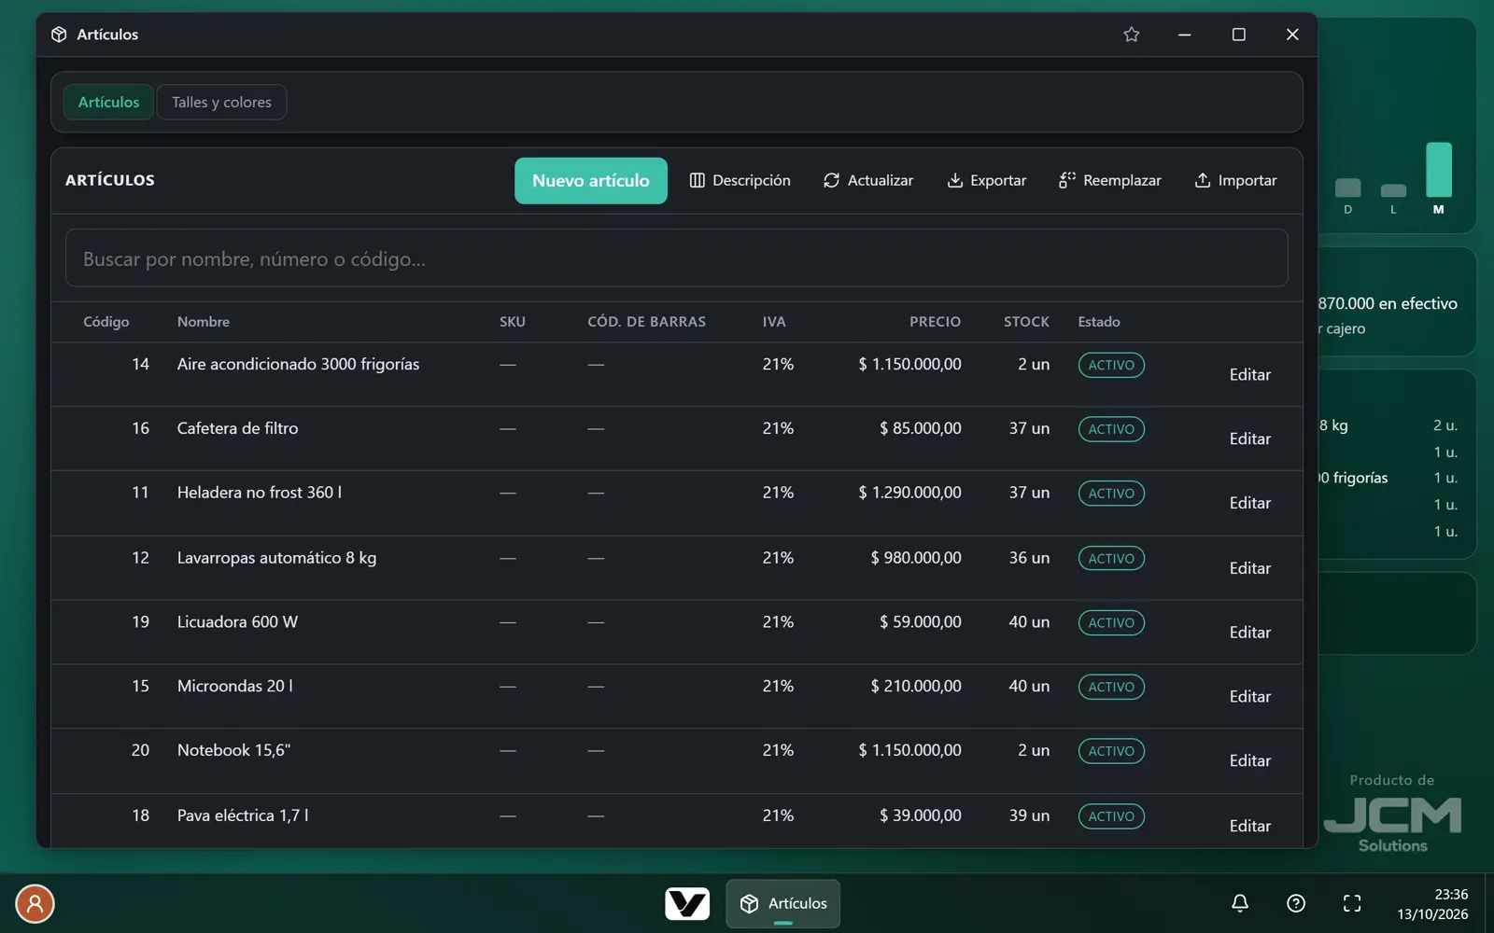Select the Artículos tab
The width and height of the screenshot is (1494, 933).
[x=108, y=103]
